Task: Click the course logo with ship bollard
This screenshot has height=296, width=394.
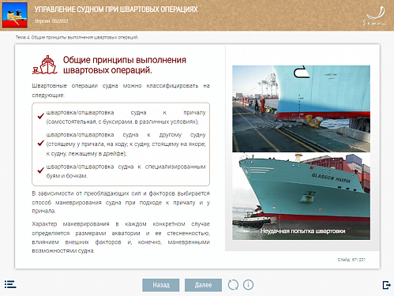Action: click(x=15, y=15)
